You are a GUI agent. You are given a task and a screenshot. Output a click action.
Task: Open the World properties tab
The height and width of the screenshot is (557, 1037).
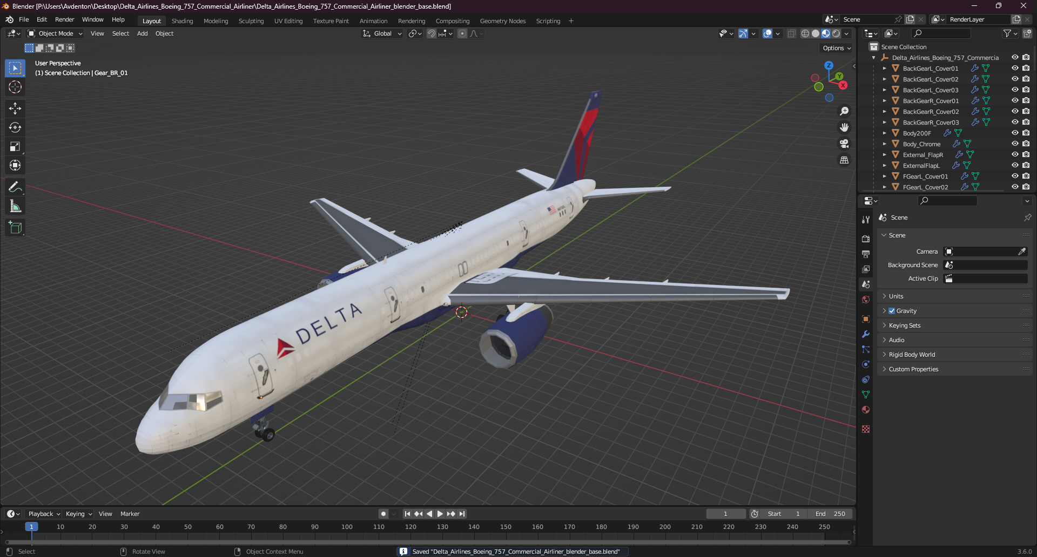[866, 300]
